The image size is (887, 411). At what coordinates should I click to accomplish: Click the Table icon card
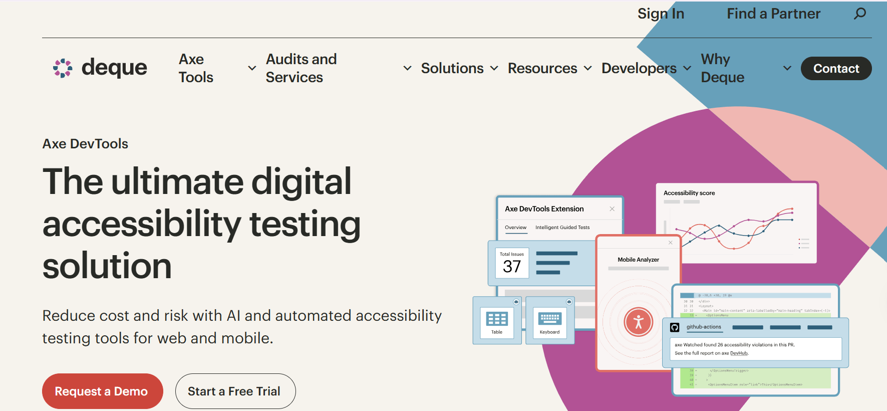click(497, 321)
